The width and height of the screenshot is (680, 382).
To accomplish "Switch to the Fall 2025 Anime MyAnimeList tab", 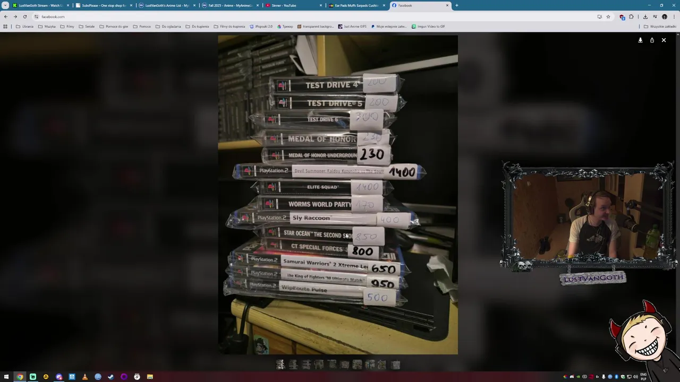I will [231, 5].
